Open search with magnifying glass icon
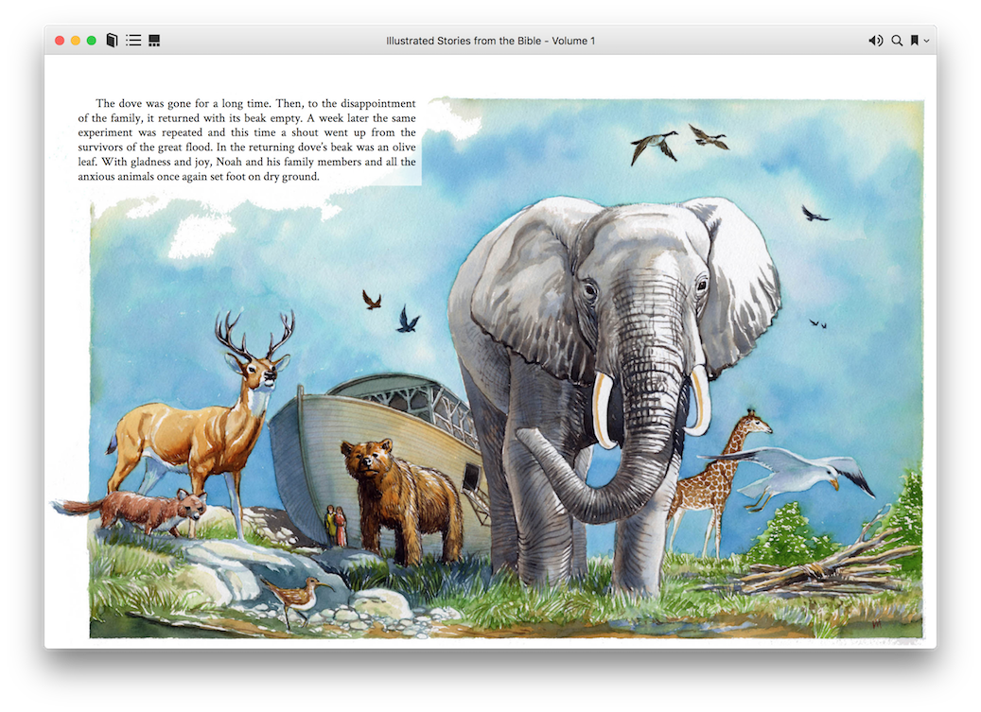 click(x=897, y=41)
